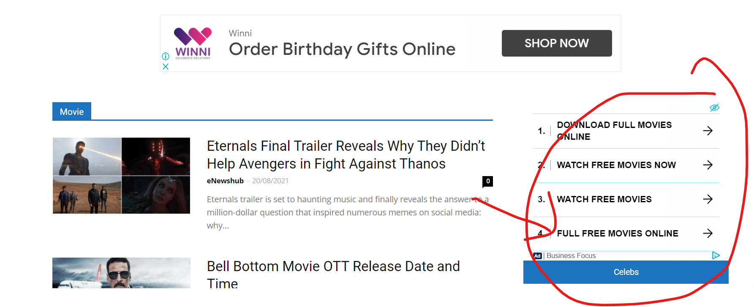Open the Celebs section tab
754x307 pixels.
(x=626, y=272)
